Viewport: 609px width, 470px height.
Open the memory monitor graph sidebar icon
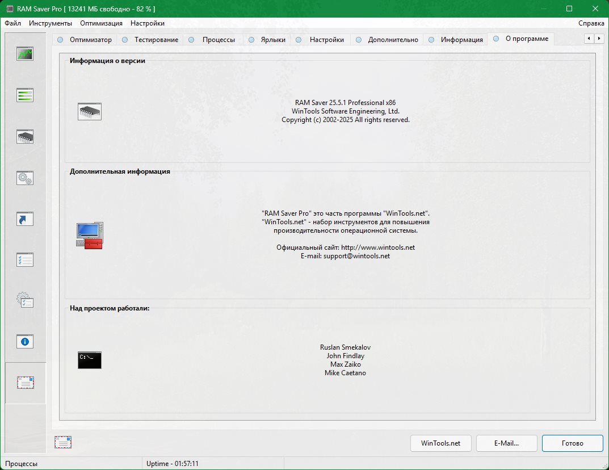point(25,53)
